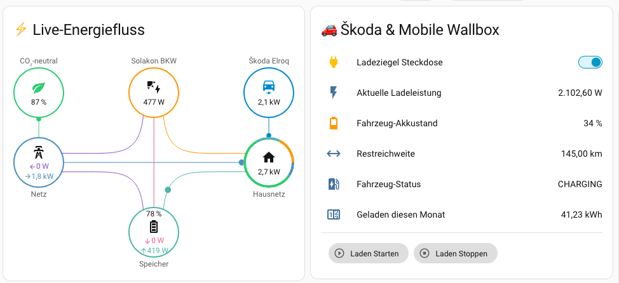Click the charging station icon for Fahrzeug-Status
This screenshot has width=619, height=283.
(x=334, y=184)
